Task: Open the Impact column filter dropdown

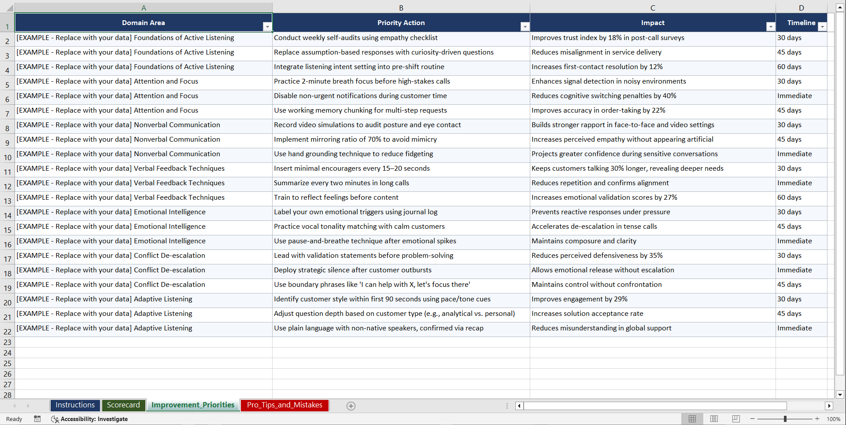Action: [x=770, y=27]
